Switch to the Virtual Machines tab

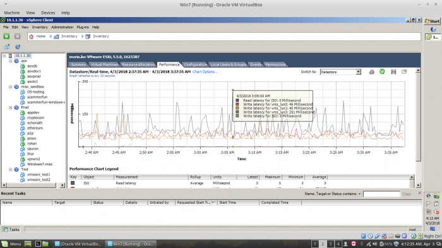pyautogui.click(x=104, y=64)
